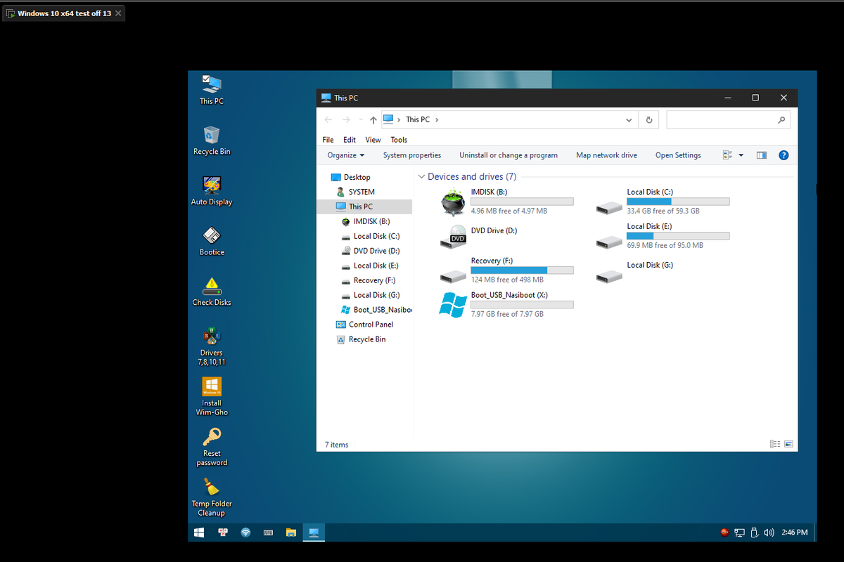This screenshot has height=562, width=844.
Task: Open the Recycle Bin desktop icon
Action: tap(212, 140)
